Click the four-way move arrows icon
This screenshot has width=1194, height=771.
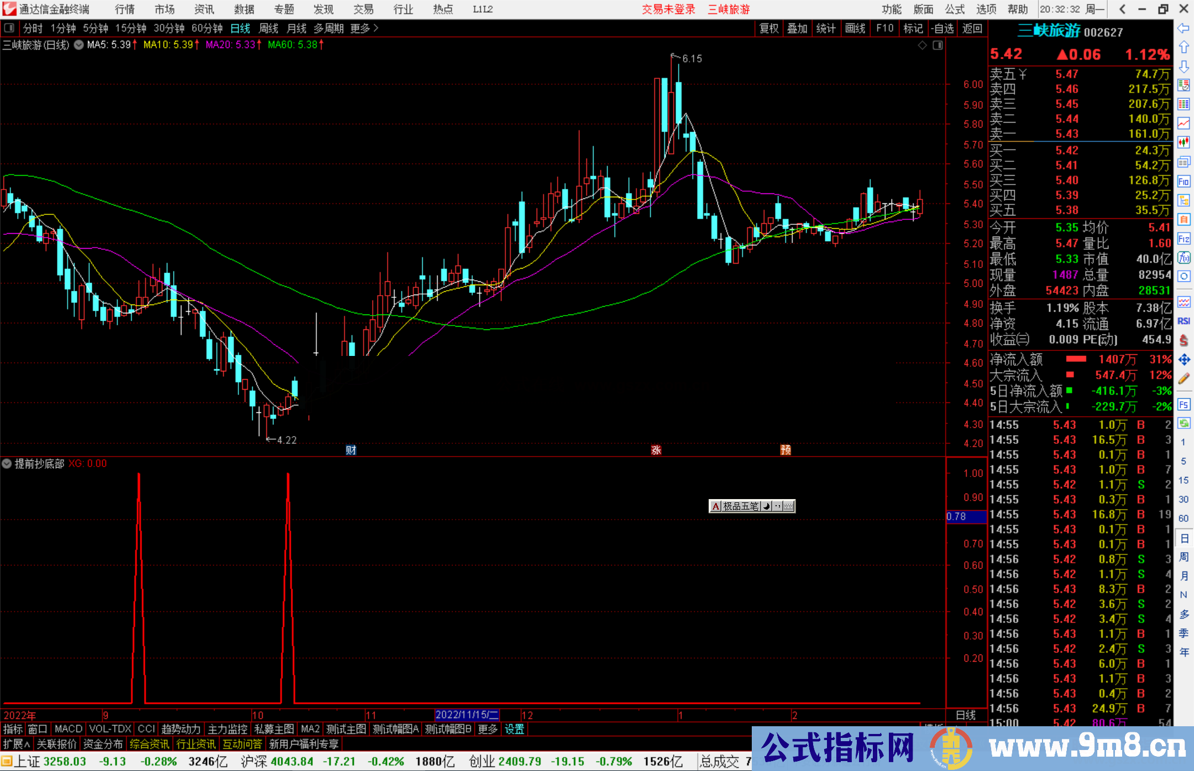[x=1183, y=360]
